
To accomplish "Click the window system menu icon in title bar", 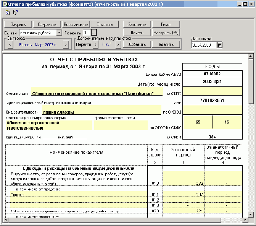I will click(5, 4).
